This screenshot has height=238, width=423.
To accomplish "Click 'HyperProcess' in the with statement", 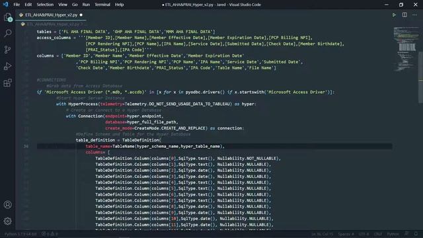I will pos(83,104).
